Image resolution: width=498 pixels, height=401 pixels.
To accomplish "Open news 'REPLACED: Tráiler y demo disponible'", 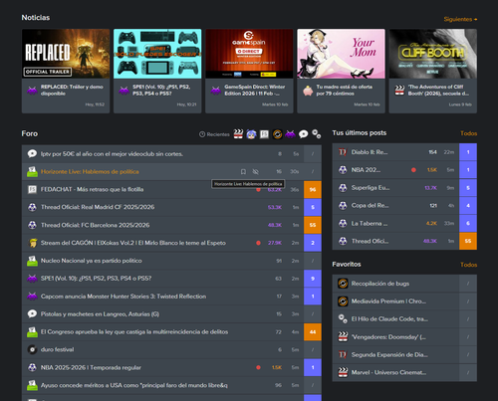I will (72, 91).
